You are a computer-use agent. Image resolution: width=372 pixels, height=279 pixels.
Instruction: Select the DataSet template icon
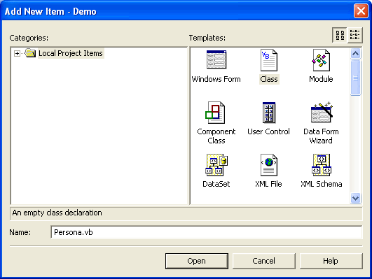[x=216, y=165]
